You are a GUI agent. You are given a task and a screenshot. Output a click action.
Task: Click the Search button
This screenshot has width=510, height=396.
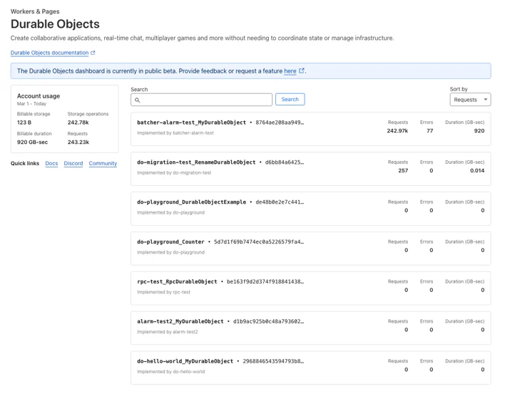(290, 100)
